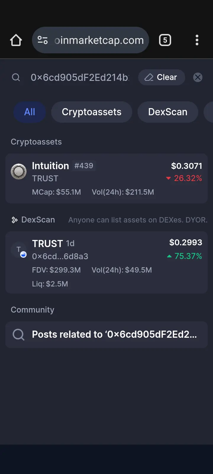This screenshot has width=213, height=474.
Task: Tap the Community posts search icon
Action: point(19,334)
